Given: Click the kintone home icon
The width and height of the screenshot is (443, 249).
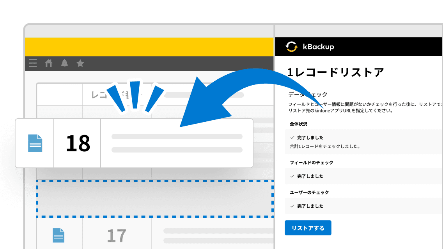Looking at the screenshot, I should click(x=48, y=63).
